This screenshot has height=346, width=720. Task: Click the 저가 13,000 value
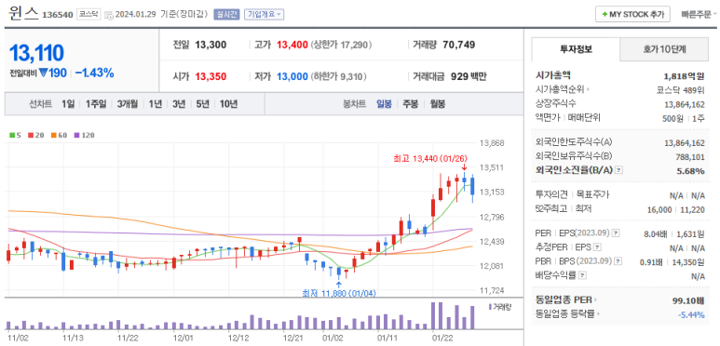(292, 76)
